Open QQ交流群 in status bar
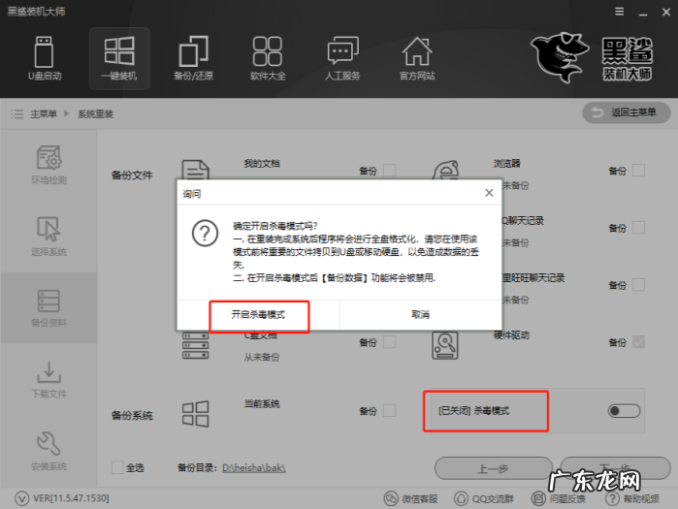Screen dimensions: 678x509 click(x=484, y=498)
